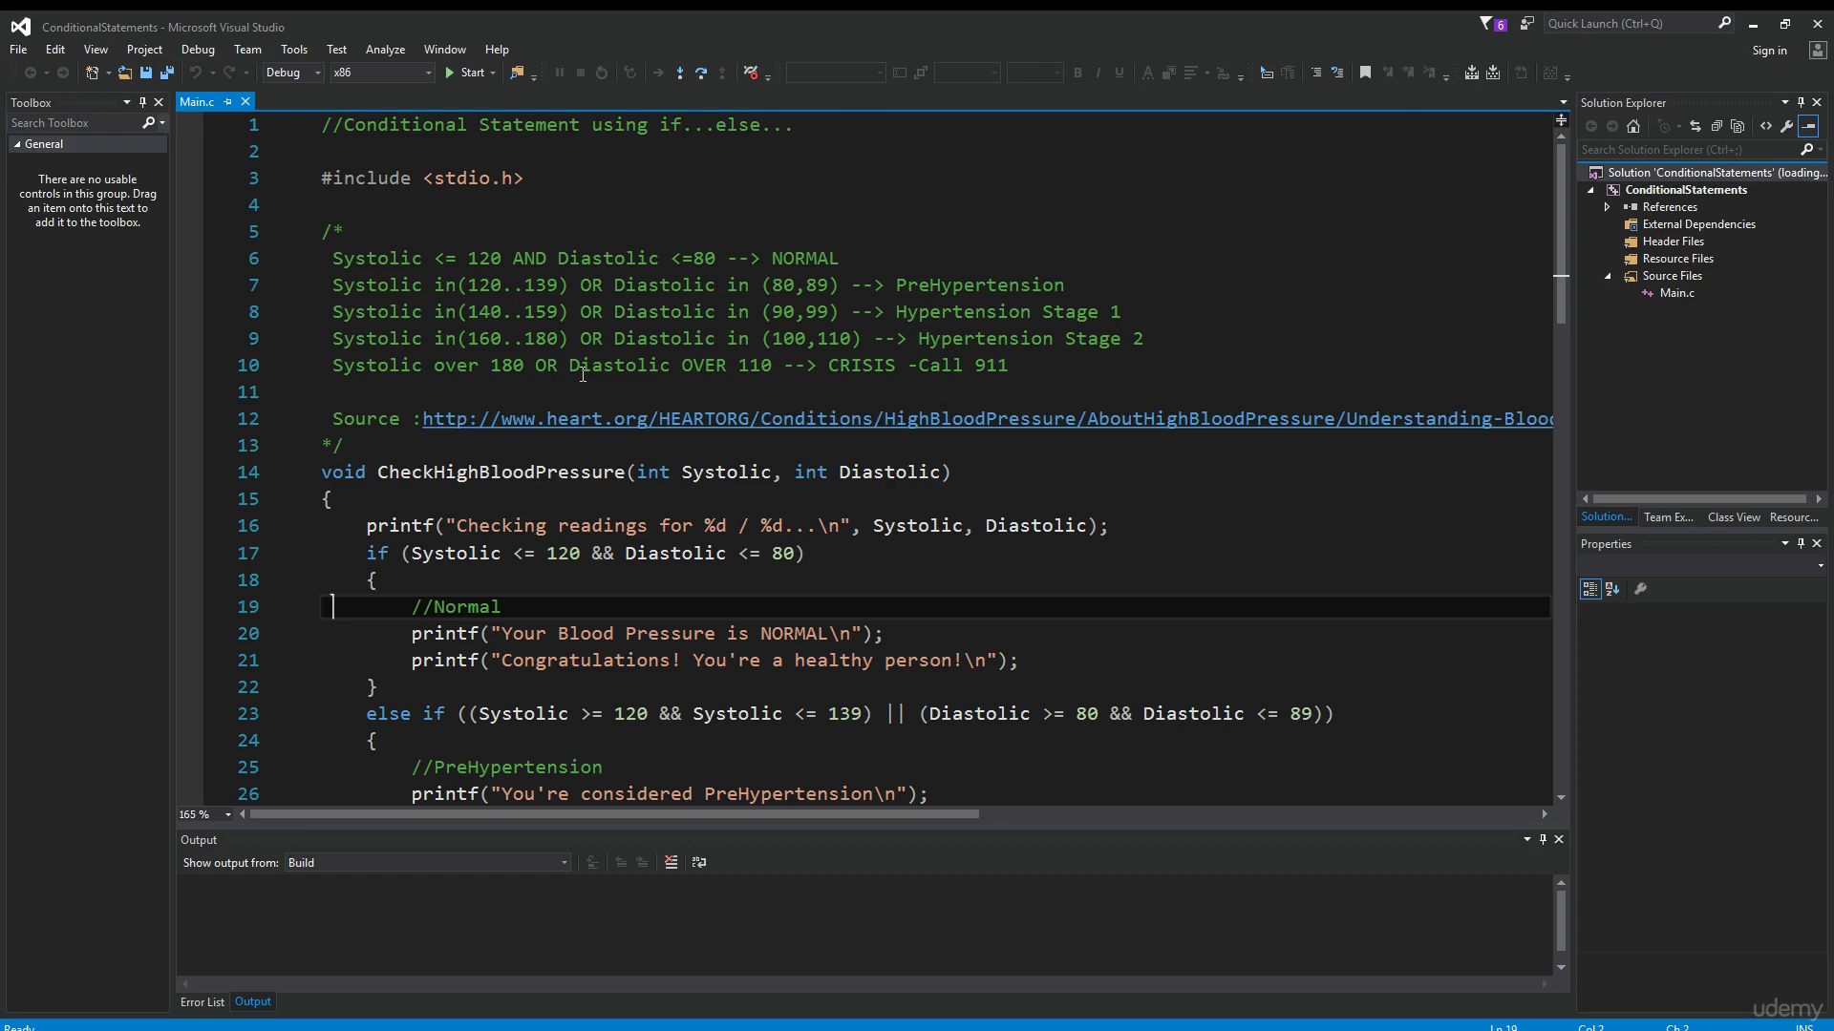
Task: Clear All output icon in Output panel
Action: tap(672, 862)
